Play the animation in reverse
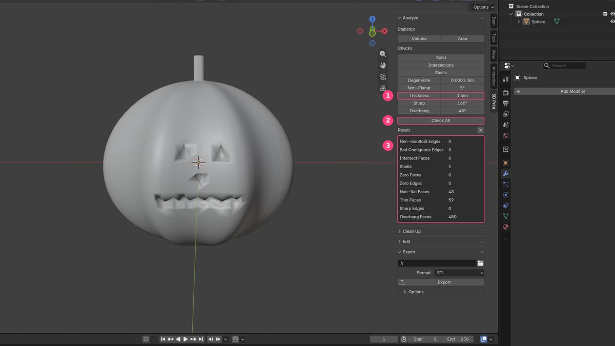The image size is (615, 346). point(178,339)
